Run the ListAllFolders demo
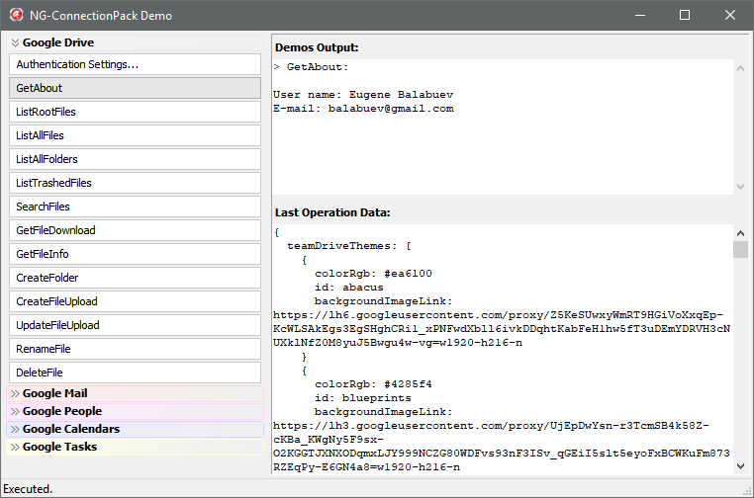The height and width of the screenshot is (498, 754). pyautogui.click(x=136, y=159)
